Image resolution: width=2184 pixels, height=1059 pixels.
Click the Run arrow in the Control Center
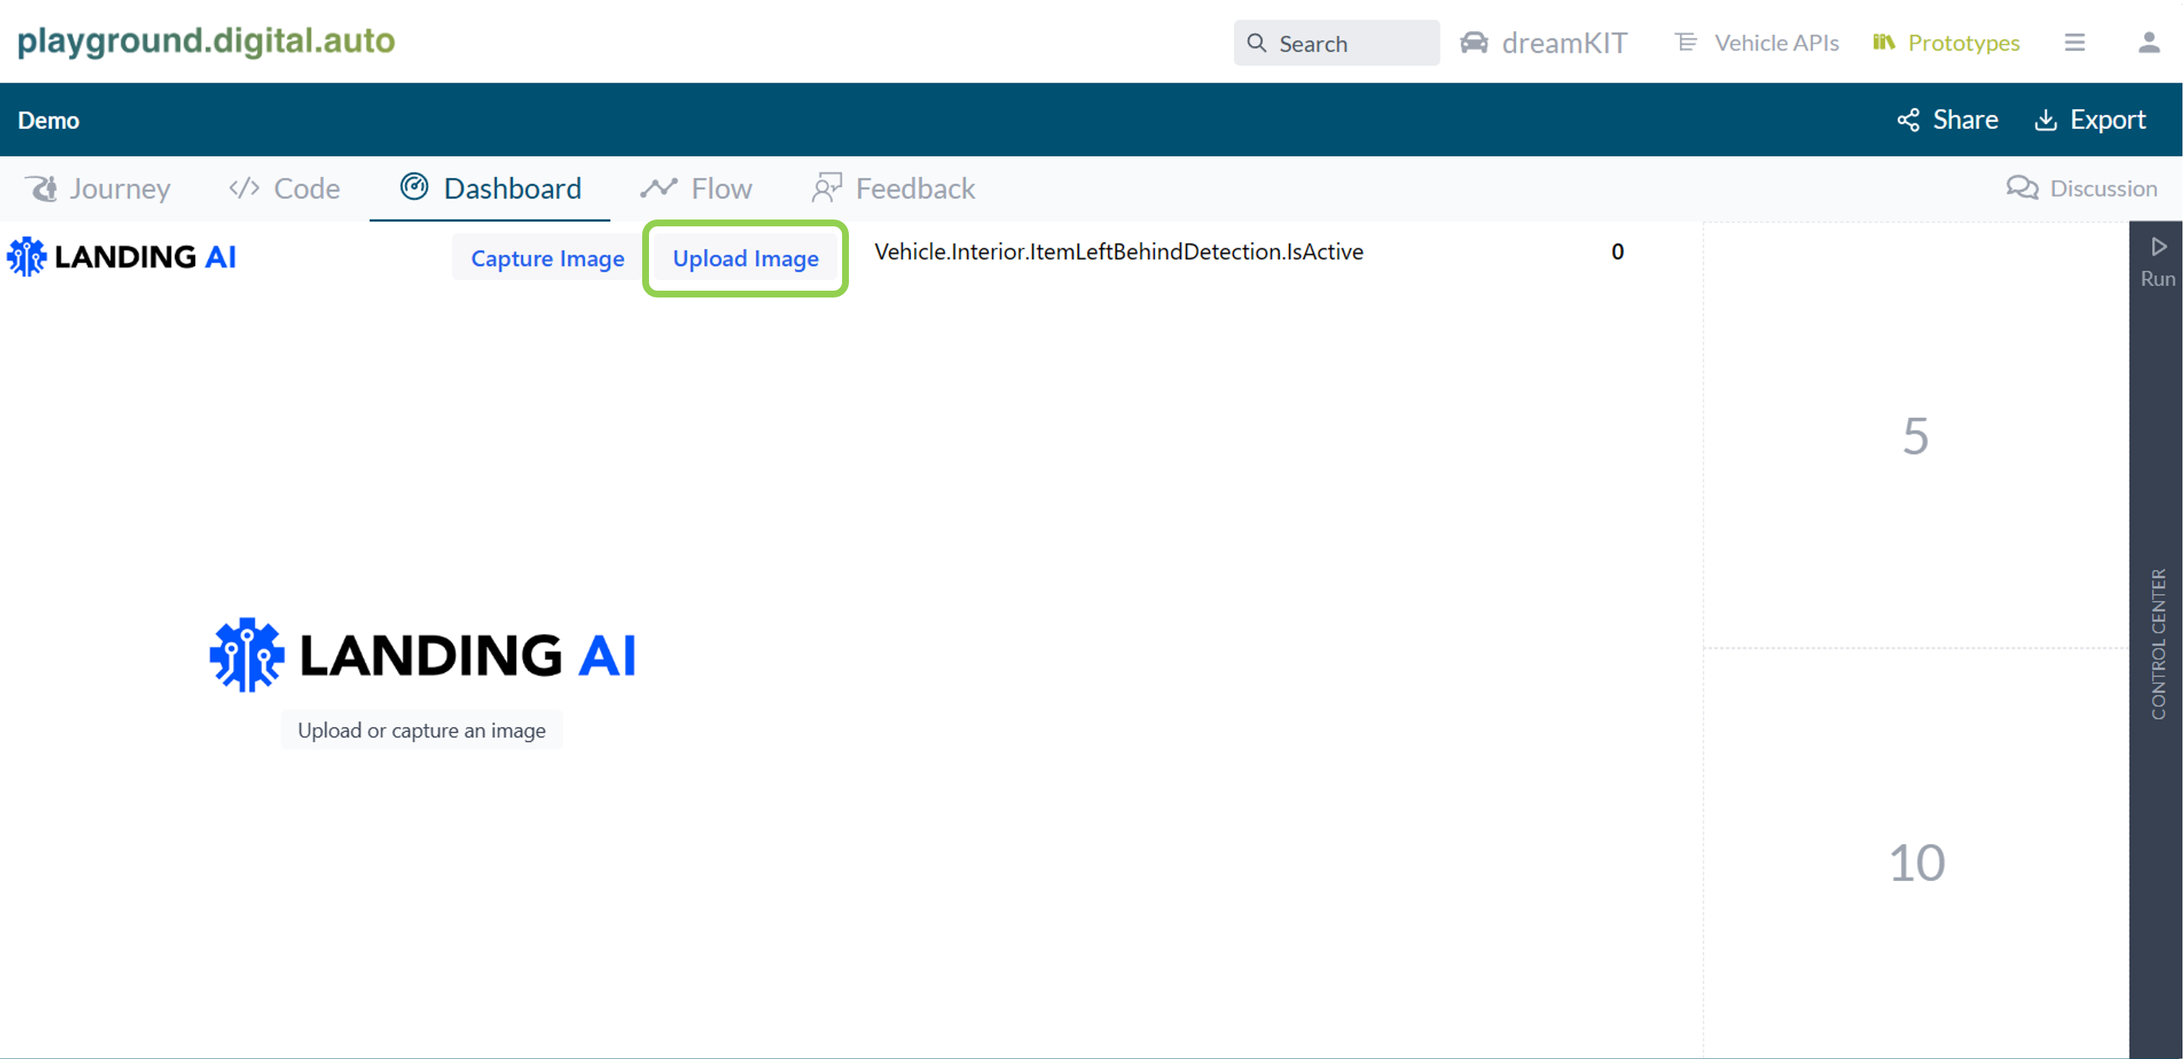2158,247
